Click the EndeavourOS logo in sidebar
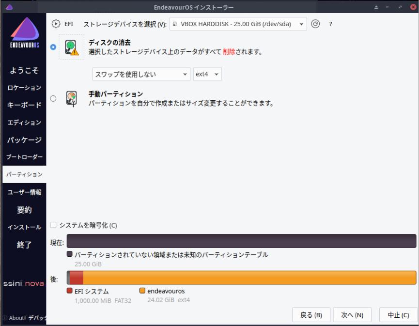The height and width of the screenshot is (326, 419). [x=25, y=32]
